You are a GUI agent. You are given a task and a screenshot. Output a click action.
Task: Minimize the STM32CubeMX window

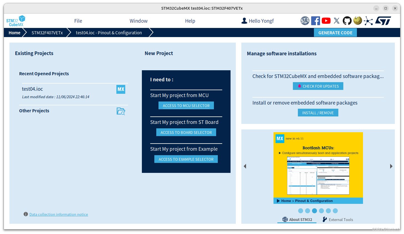(376, 8)
